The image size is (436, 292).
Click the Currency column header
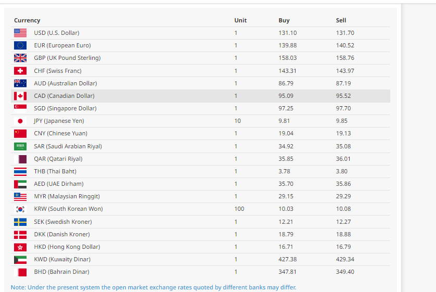pos(27,20)
